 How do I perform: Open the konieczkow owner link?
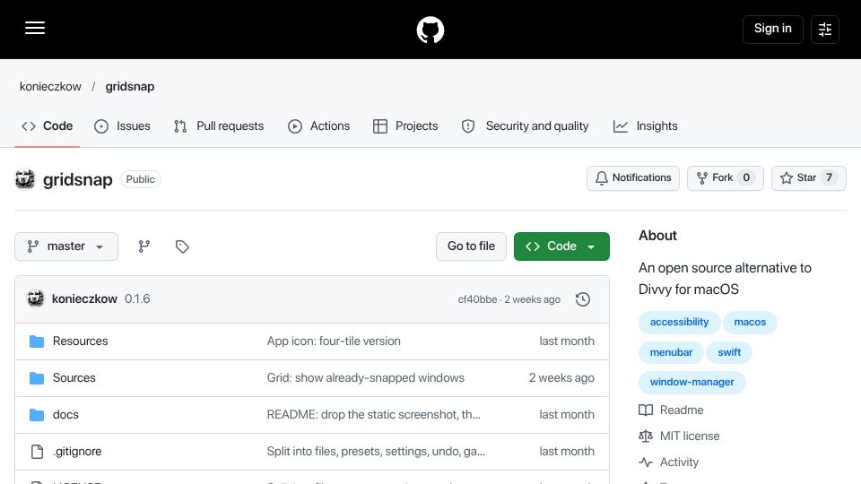click(x=50, y=87)
